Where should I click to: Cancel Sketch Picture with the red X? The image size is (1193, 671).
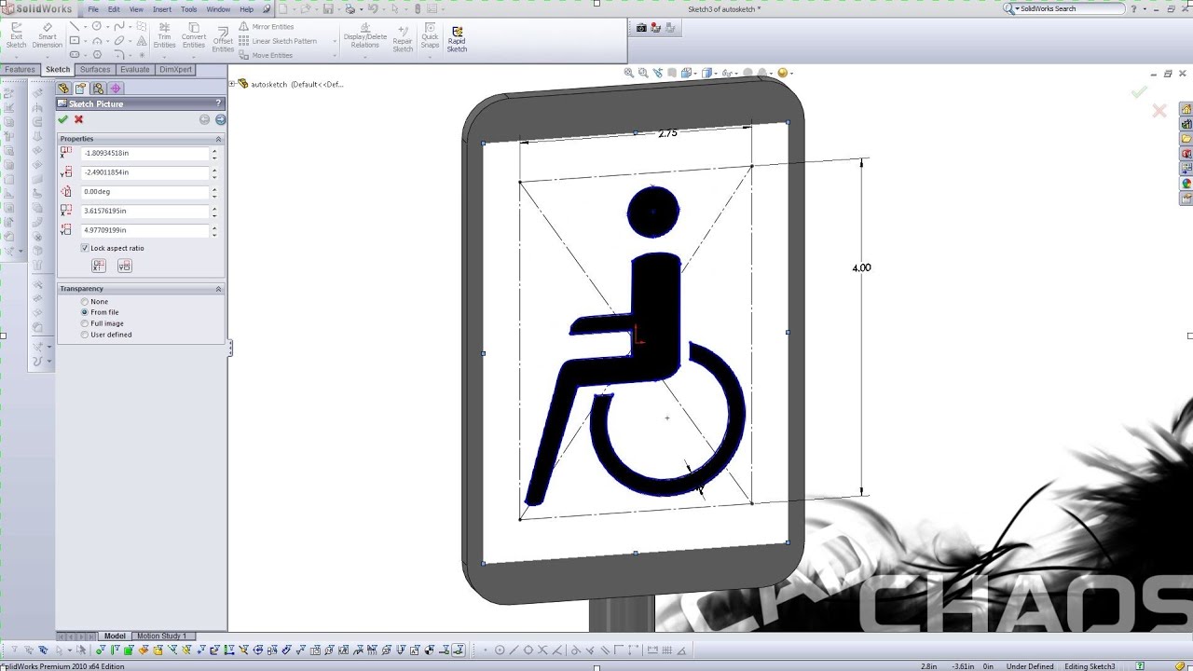point(78,119)
